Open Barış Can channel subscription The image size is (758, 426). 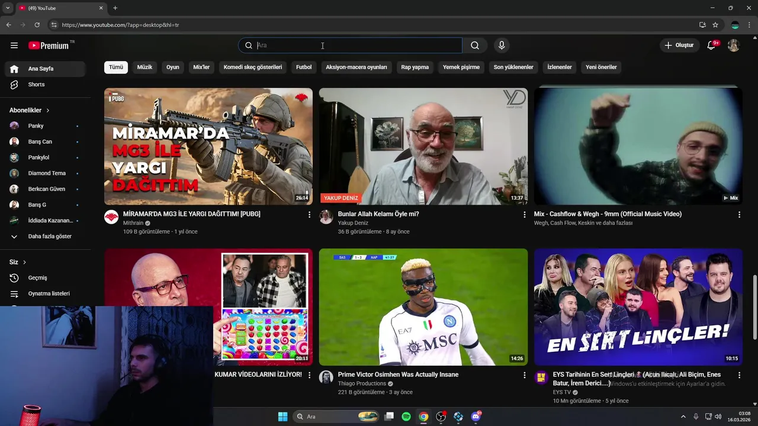[45, 142]
